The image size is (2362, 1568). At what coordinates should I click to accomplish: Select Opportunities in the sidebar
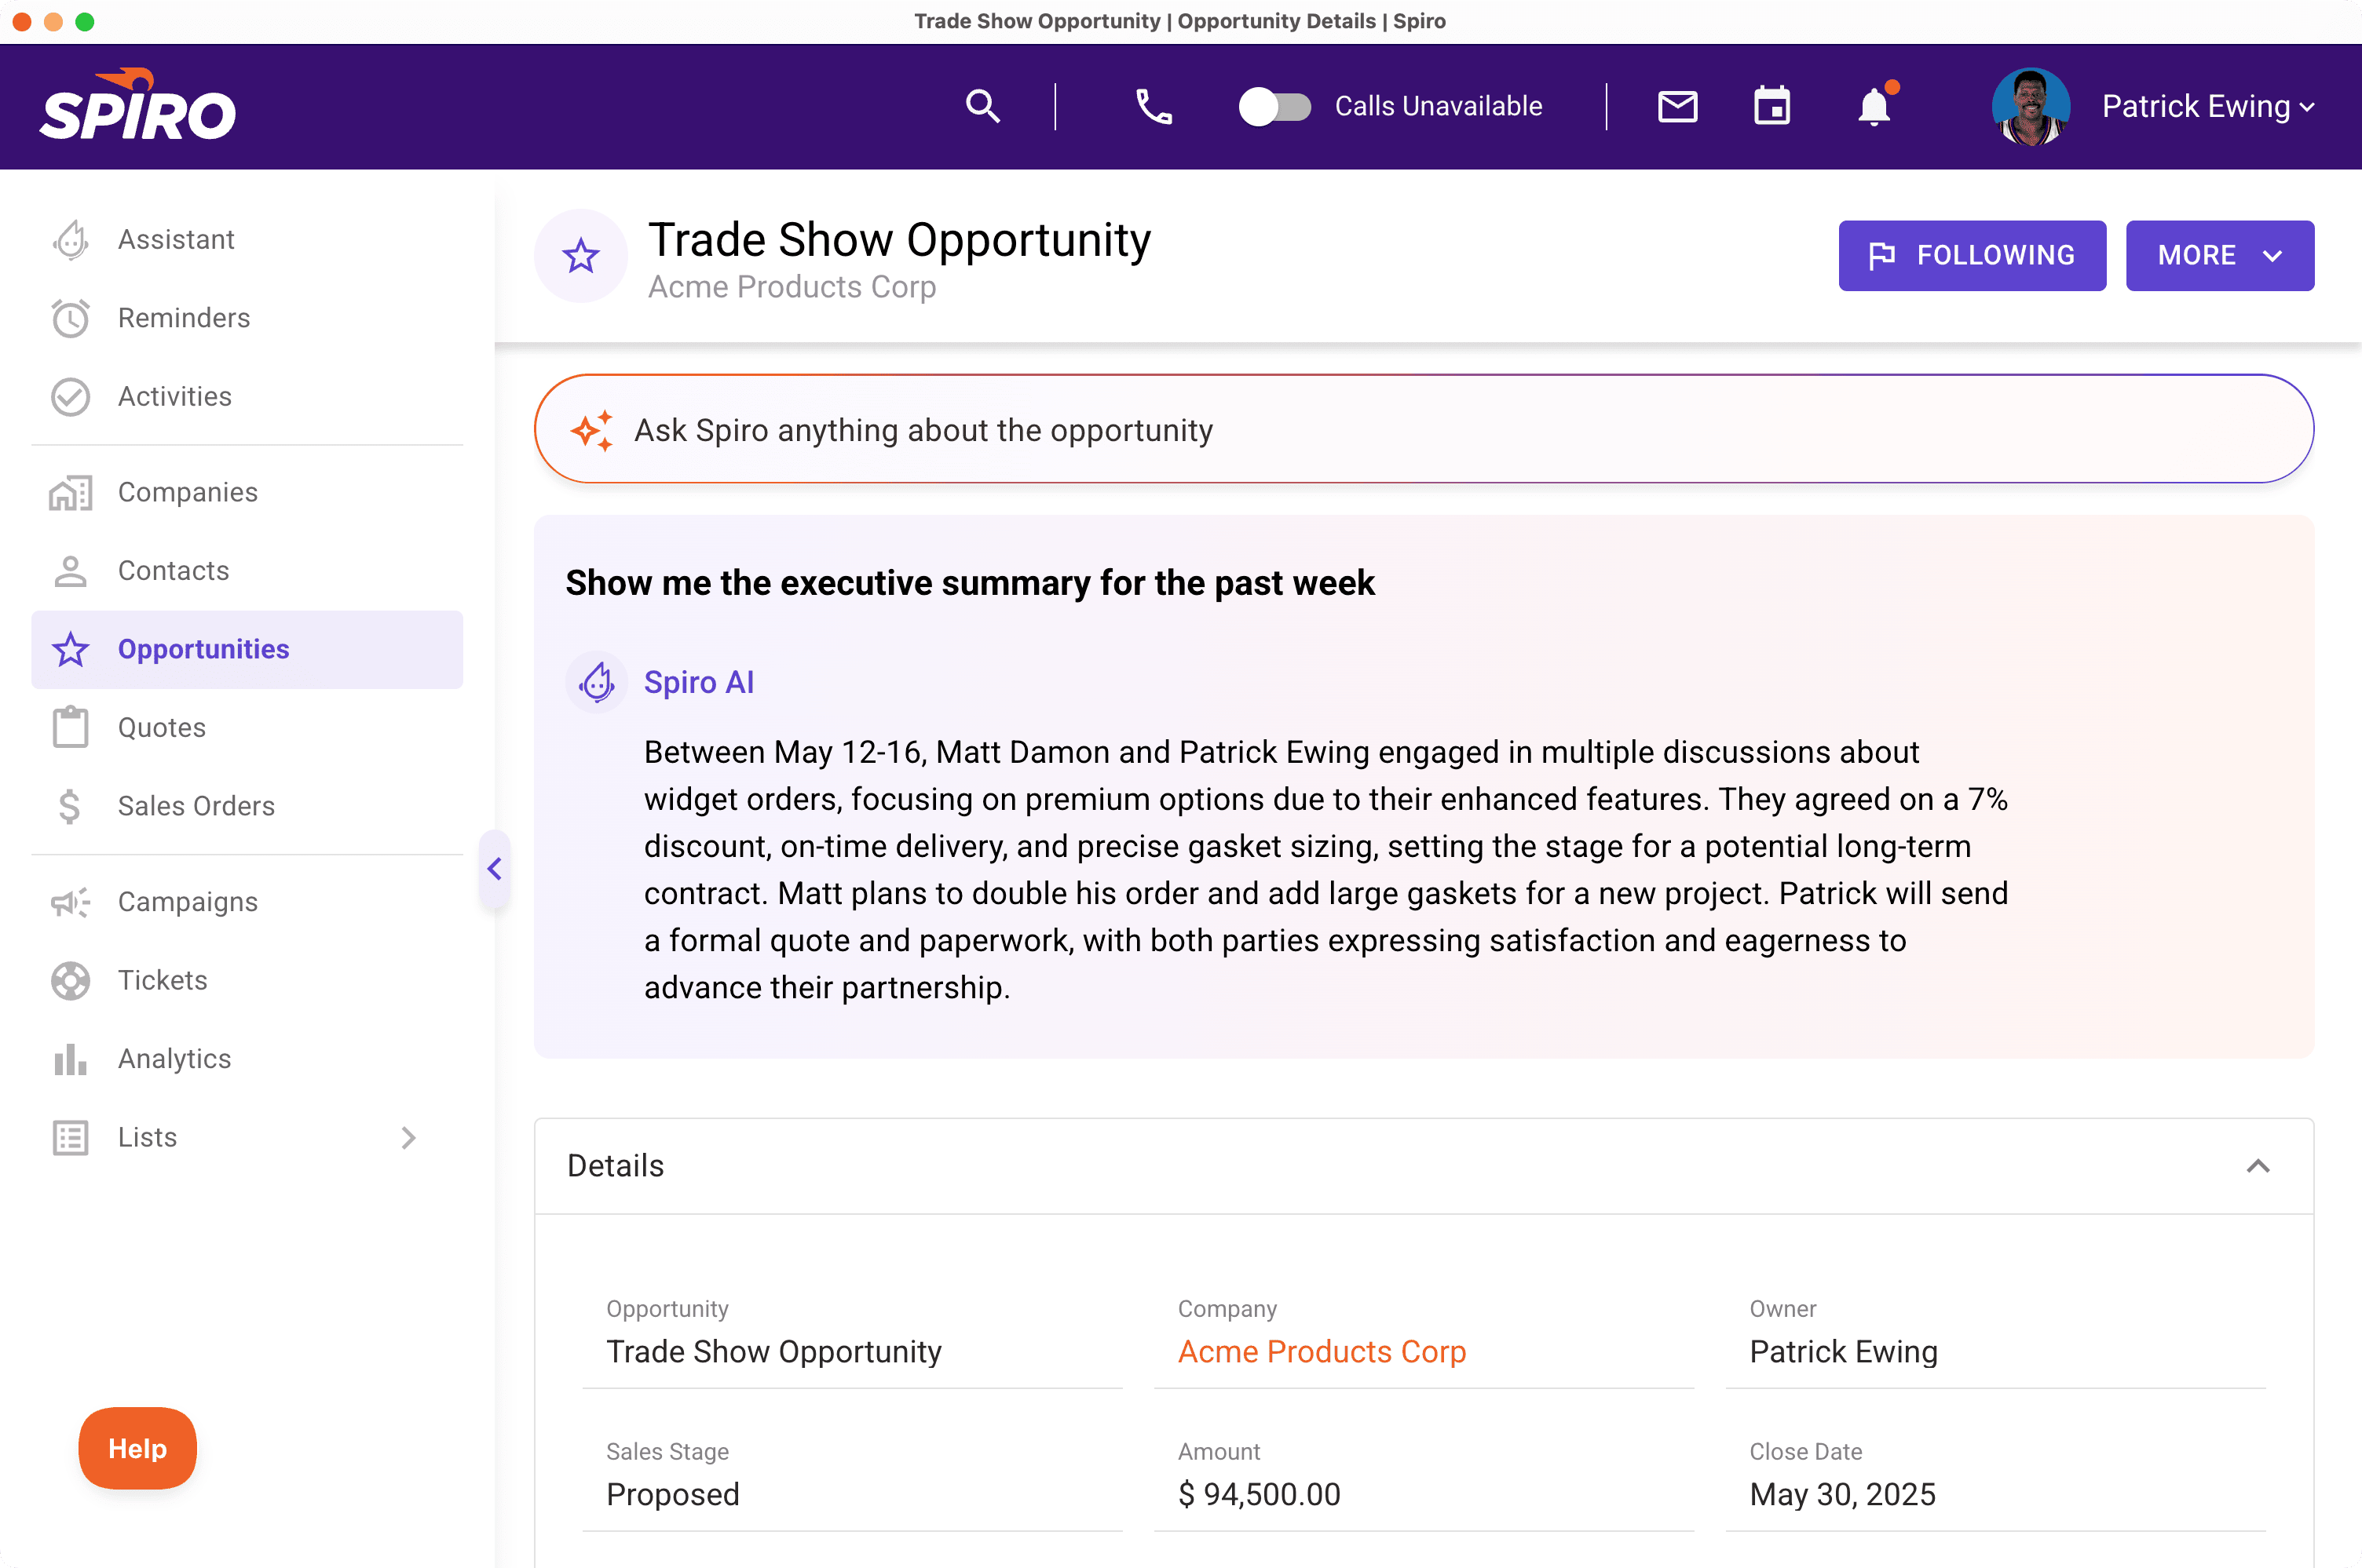[247, 650]
